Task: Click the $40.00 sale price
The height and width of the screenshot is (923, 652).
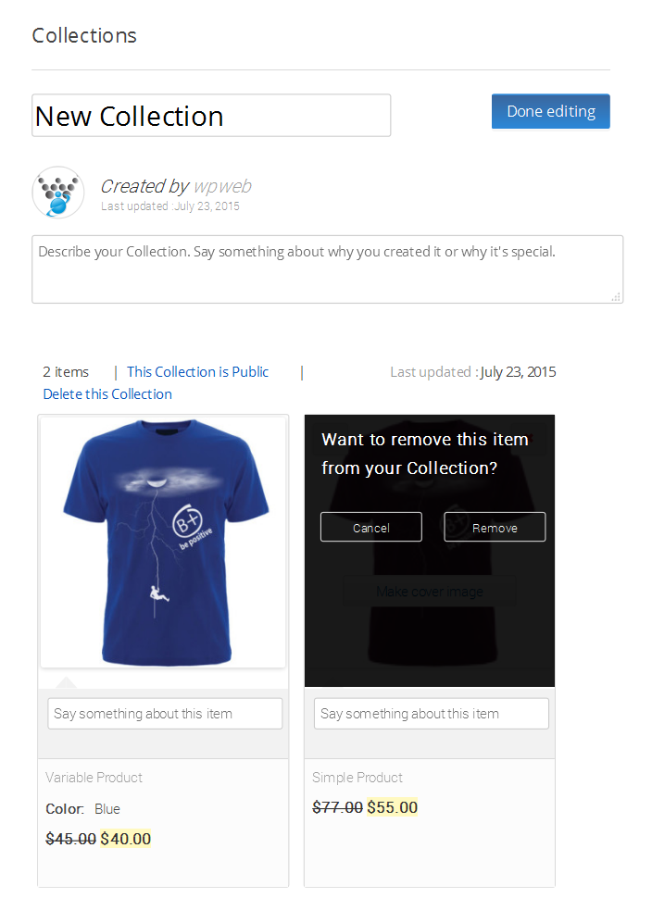Action: coord(125,839)
